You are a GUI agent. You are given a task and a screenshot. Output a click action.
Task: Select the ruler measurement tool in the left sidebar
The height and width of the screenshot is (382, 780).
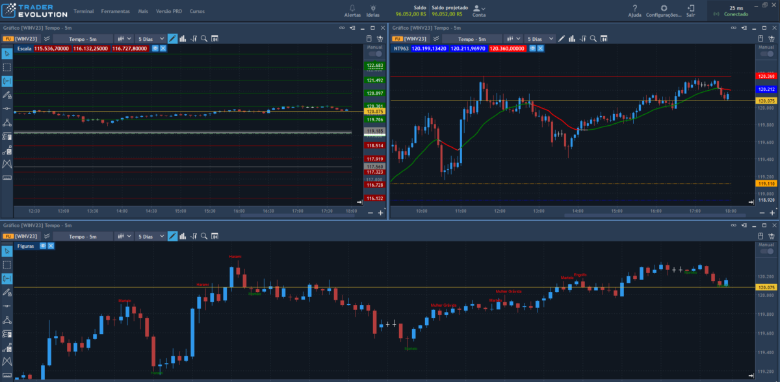point(6,178)
